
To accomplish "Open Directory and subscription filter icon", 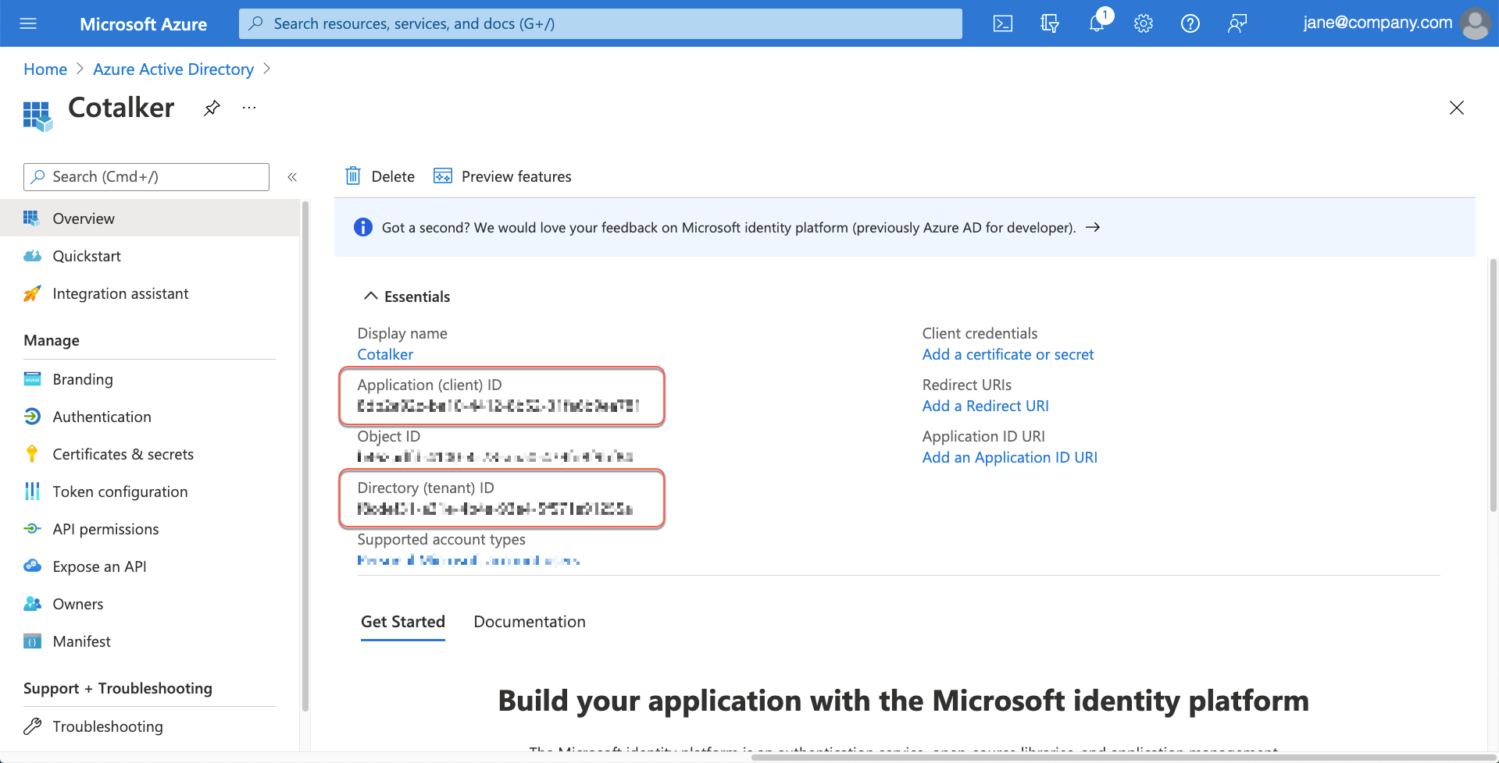I will (1050, 23).
